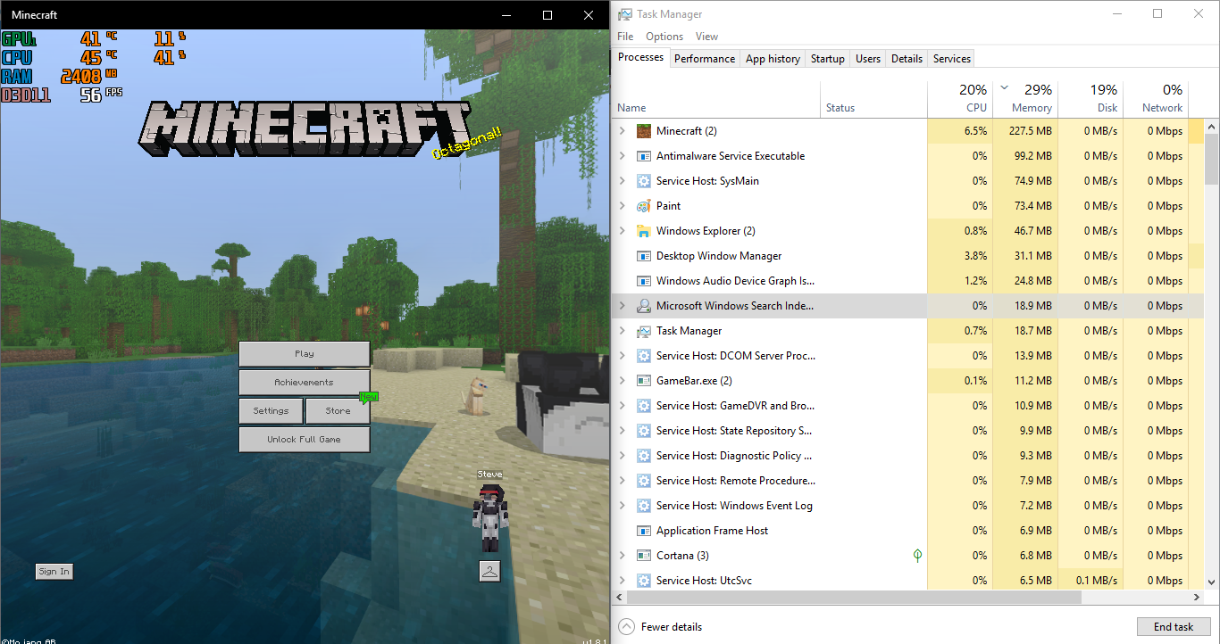Expand the GameBar.exe (2) group
This screenshot has width=1220, height=644.
(623, 381)
